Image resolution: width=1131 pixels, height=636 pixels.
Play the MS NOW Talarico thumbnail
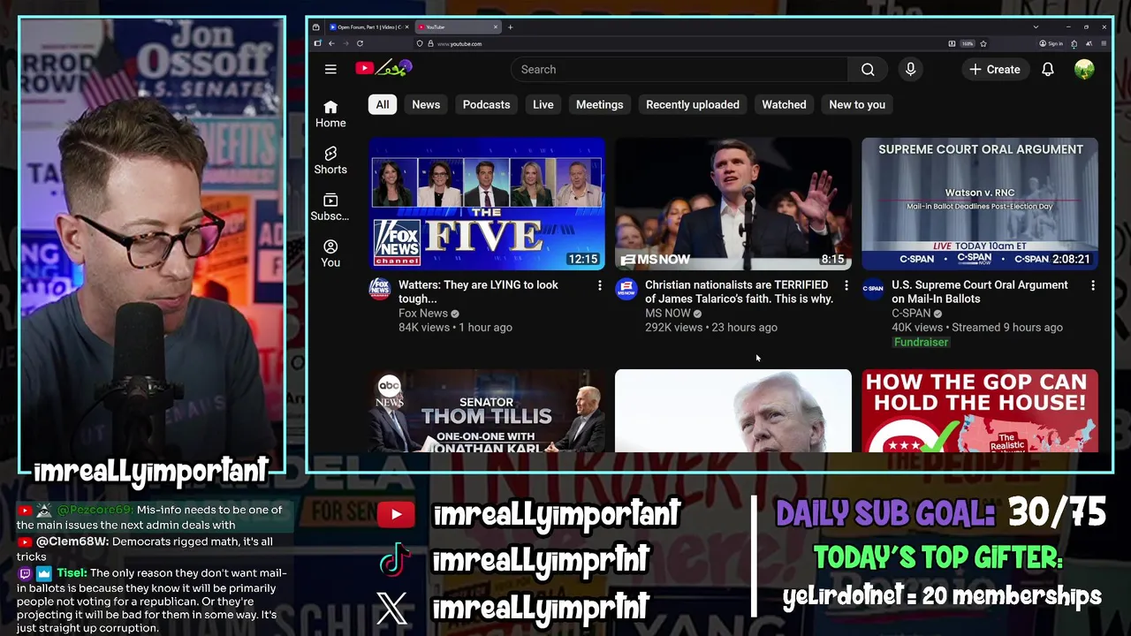click(x=733, y=204)
